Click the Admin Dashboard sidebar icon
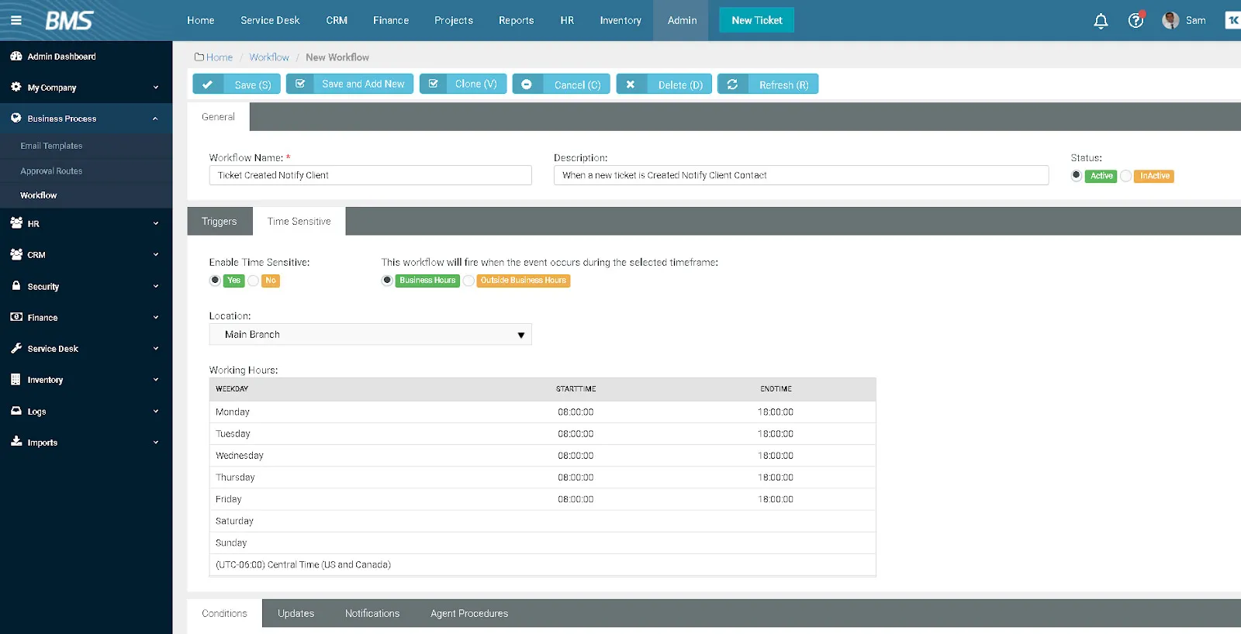This screenshot has width=1241, height=634. 16,57
